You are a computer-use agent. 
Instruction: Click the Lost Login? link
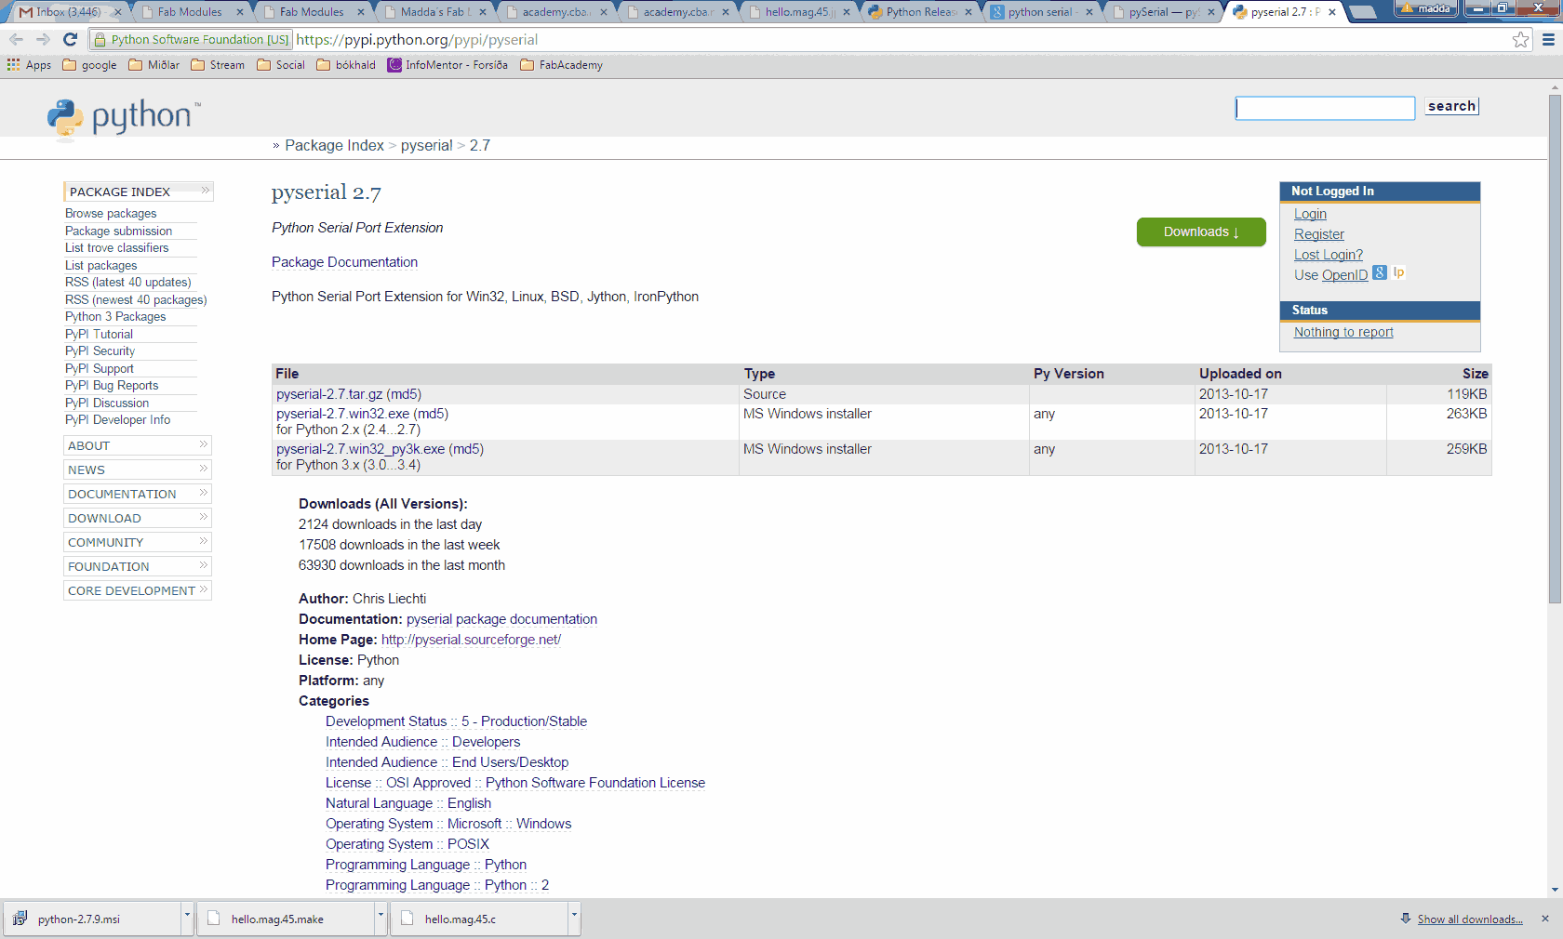[x=1329, y=255]
